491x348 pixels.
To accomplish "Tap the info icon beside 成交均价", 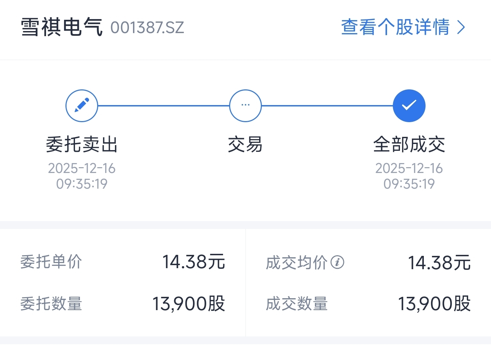I will pos(338,262).
